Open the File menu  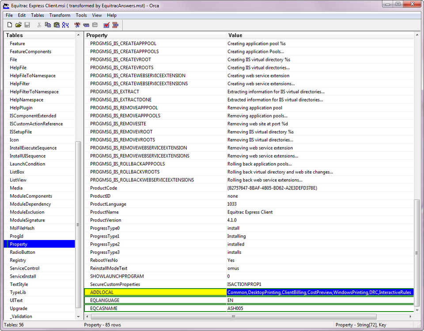(9, 15)
